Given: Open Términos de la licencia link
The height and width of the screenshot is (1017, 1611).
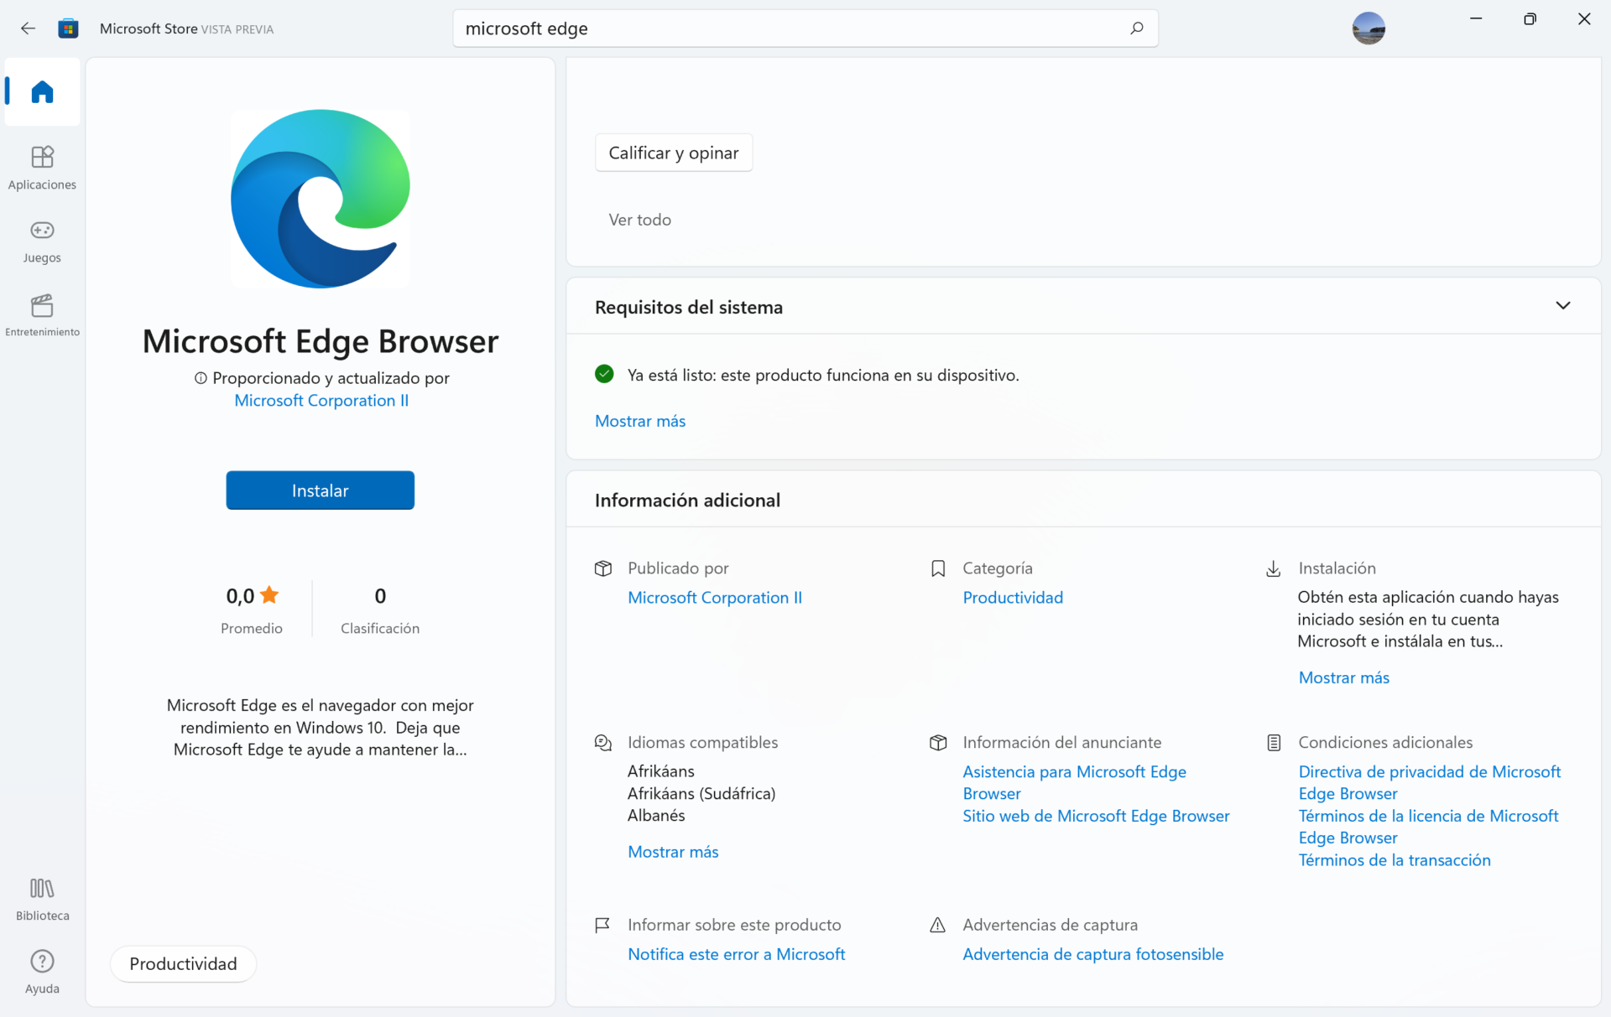Looking at the screenshot, I should [x=1428, y=827].
